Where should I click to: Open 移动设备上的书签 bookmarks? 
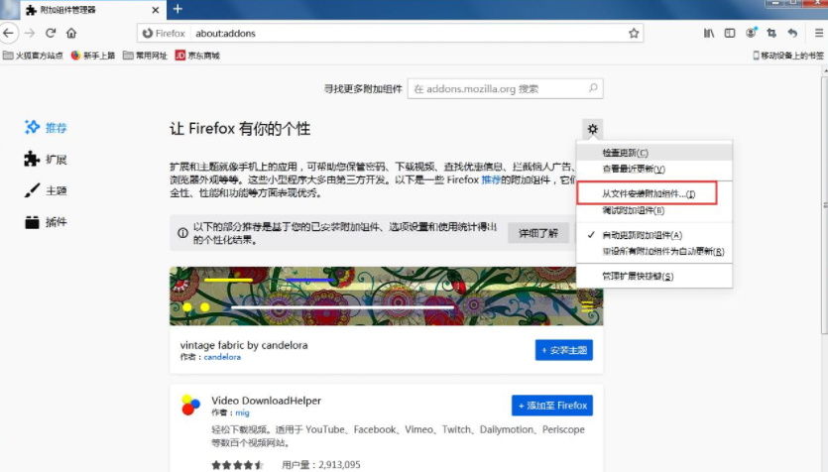coord(788,56)
